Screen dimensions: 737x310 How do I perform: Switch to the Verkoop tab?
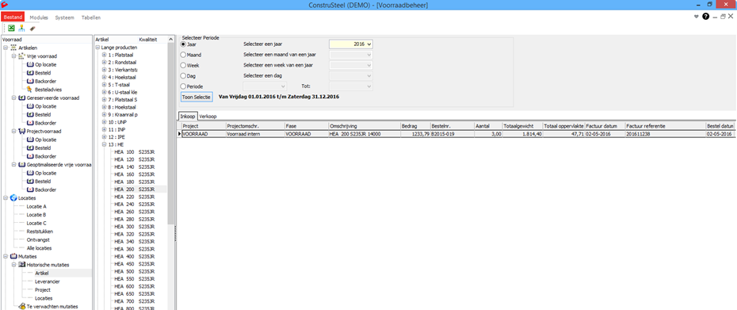(208, 117)
